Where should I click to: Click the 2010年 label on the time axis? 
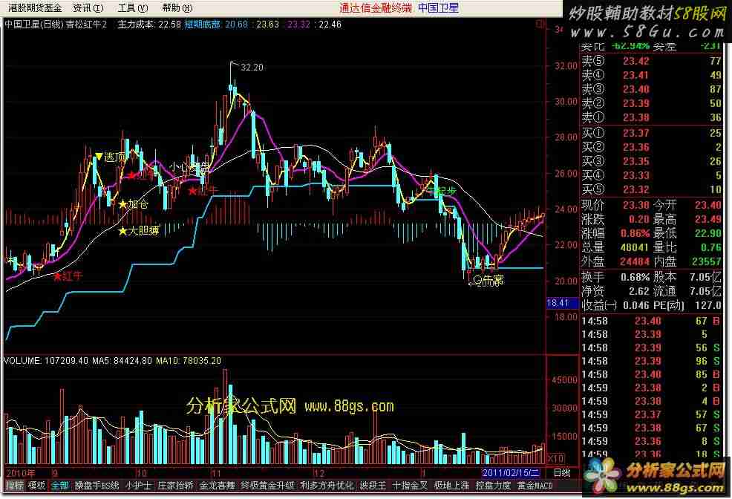tap(21, 473)
